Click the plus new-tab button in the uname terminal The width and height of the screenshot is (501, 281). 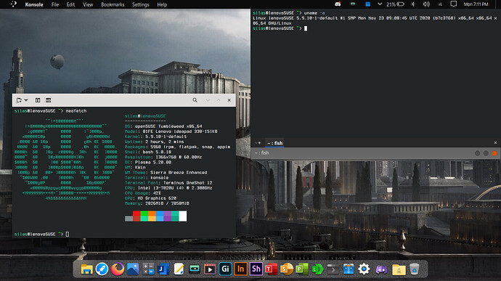(258, 143)
